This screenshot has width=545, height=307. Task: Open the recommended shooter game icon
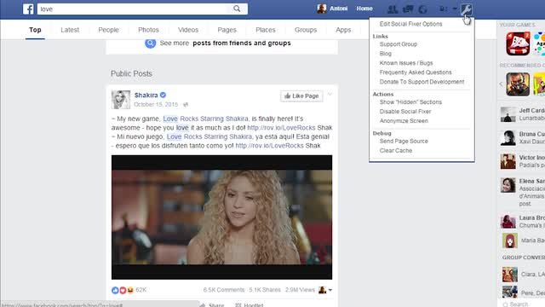pyautogui.click(x=518, y=84)
